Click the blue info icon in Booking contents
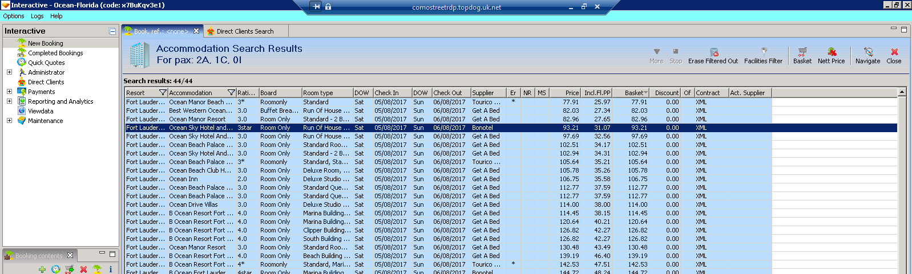 tap(111, 269)
